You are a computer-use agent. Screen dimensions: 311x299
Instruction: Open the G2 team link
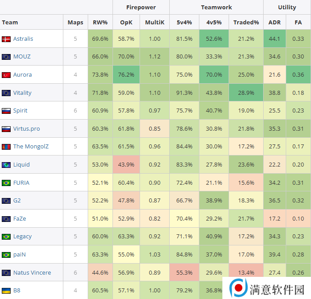(17, 201)
